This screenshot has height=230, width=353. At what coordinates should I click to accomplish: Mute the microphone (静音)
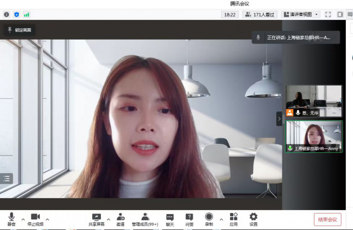pos(12,217)
